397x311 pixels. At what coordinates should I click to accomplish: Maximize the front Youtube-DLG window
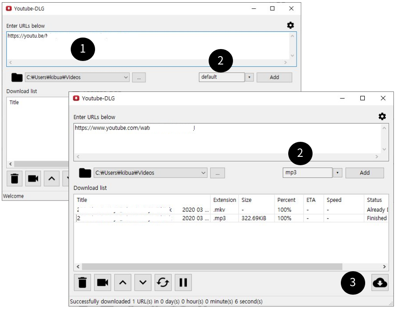363,98
